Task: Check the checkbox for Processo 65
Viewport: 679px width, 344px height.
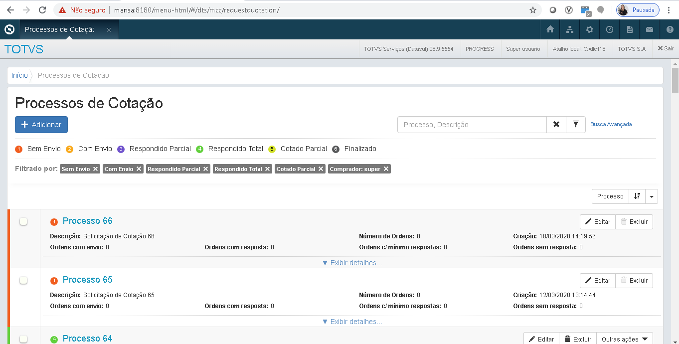Action: tap(23, 280)
